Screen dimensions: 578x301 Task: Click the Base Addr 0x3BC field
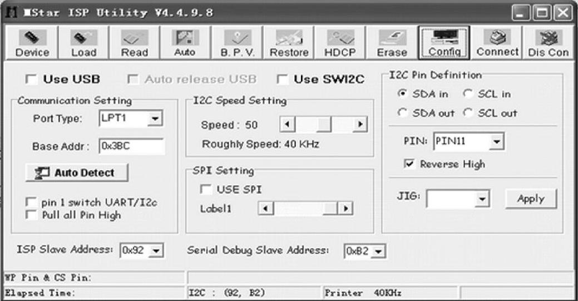pyautogui.click(x=132, y=146)
